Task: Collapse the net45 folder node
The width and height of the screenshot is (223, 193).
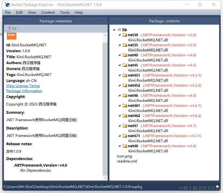Action: pyautogui.click(x=120, y=65)
